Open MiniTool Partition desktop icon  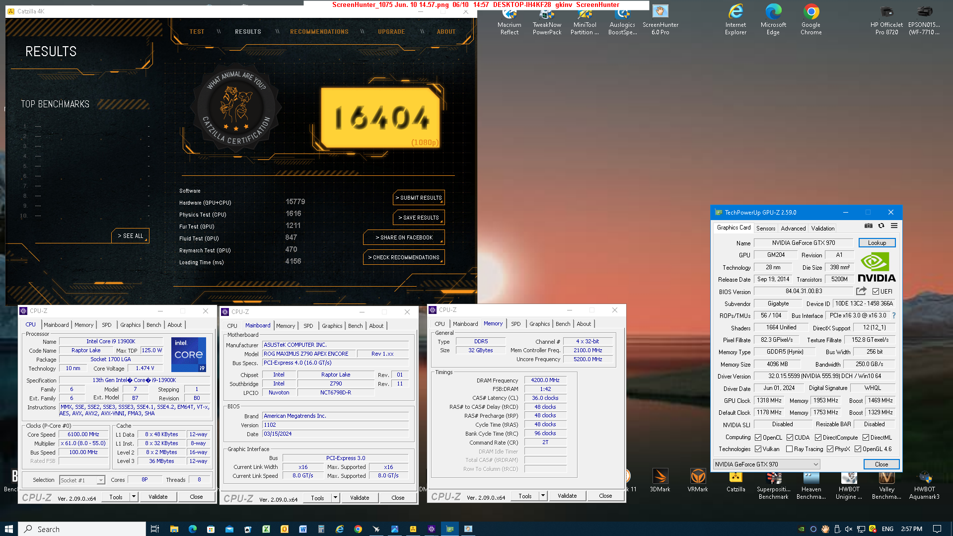(585, 20)
